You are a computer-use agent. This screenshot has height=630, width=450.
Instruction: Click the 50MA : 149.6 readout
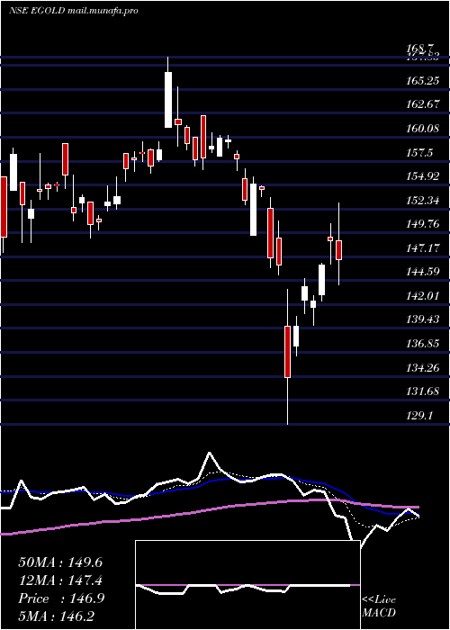click(60, 562)
